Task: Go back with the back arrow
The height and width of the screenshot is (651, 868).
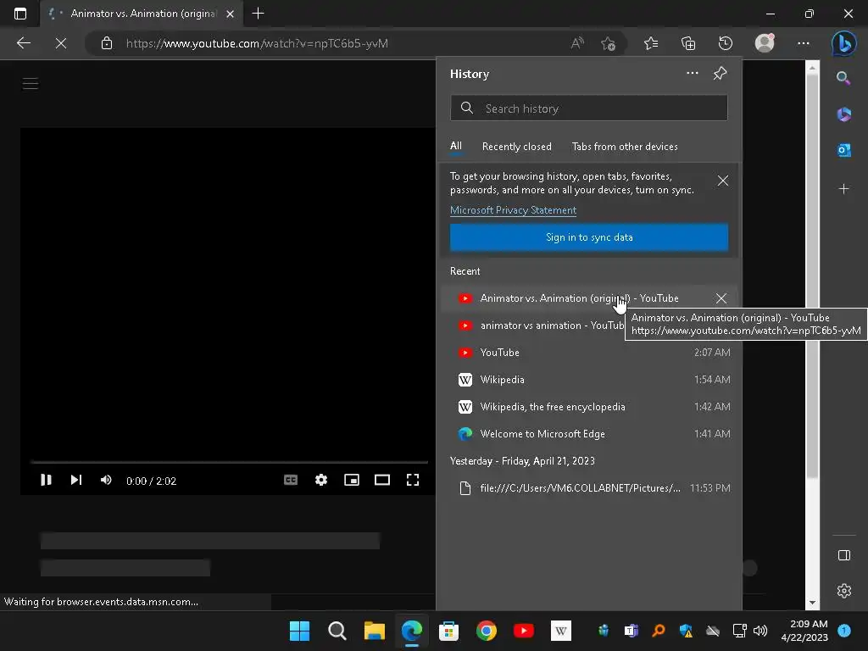Action: pyautogui.click(x=23, y=43)
